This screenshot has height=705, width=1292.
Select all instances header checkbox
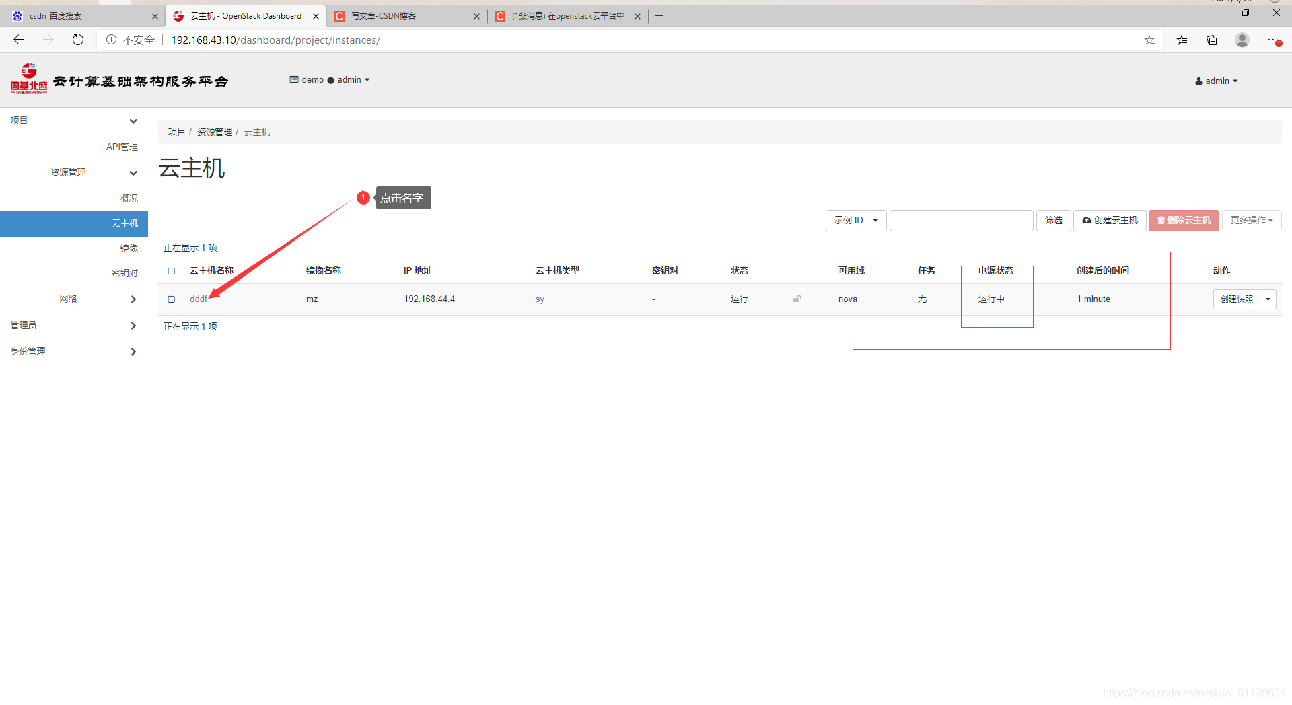pyautogui.click(x=172, y=271)
